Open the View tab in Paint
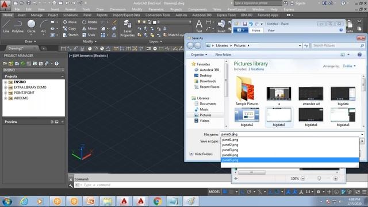Image resolution: width=368 pixels, height=207 pixels. point(271,30)
